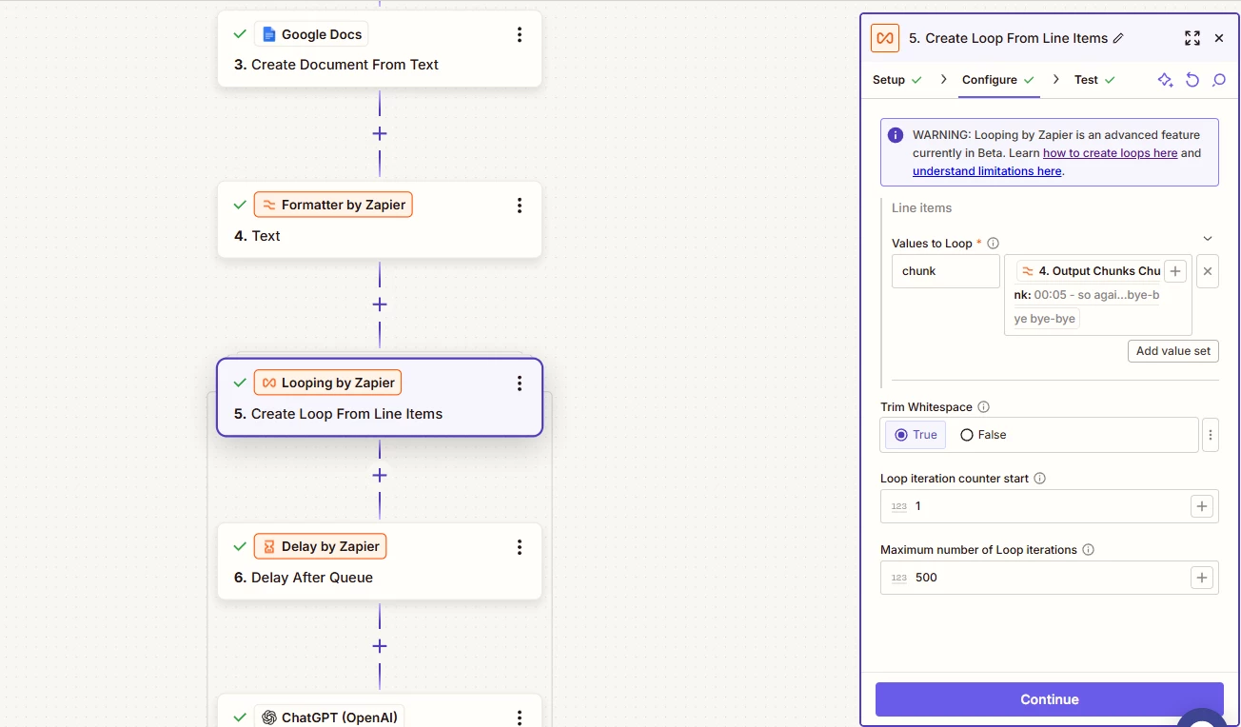Show info for Values to Loop

tap(993, 244)
